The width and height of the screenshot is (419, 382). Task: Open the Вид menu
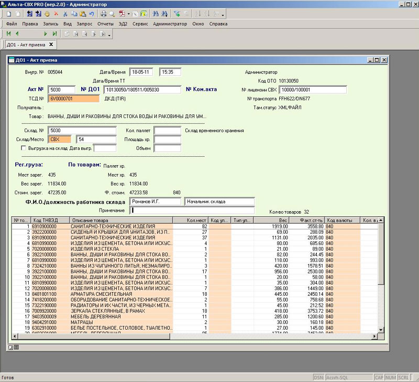click(68, 24)
